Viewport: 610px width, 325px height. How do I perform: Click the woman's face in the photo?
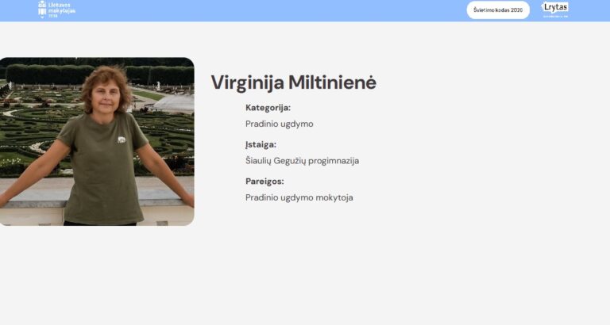(x=106, y=96)
